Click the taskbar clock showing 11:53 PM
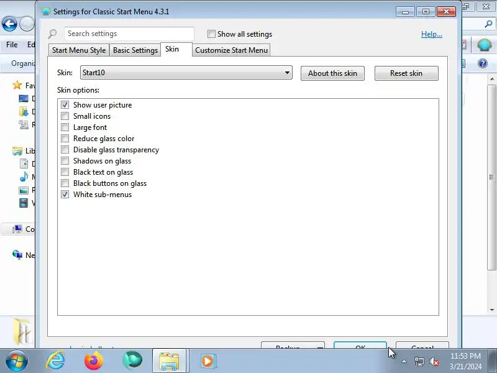 (465, 361)
